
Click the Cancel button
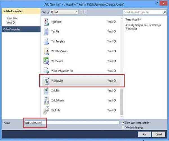tap(159, 134)
